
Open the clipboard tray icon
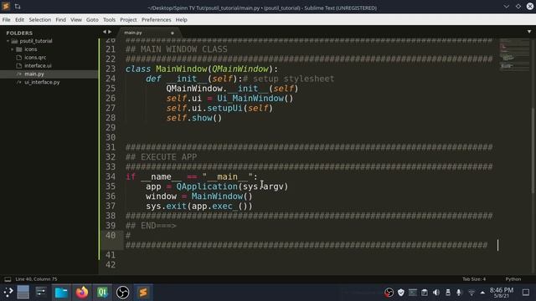[425, 293]
